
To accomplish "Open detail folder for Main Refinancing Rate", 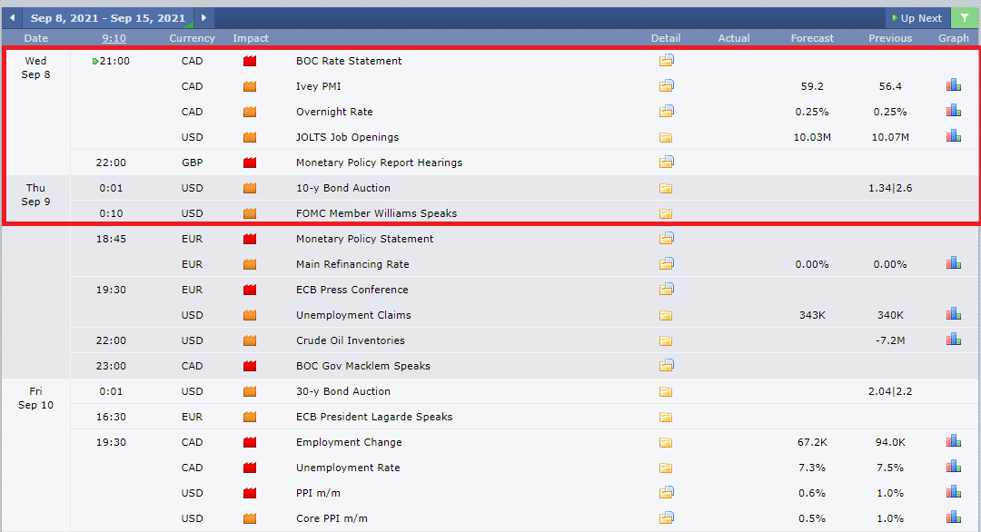I will [x=667, y=264].
